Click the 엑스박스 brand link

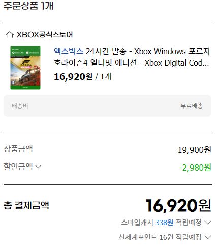coord(69,51)
